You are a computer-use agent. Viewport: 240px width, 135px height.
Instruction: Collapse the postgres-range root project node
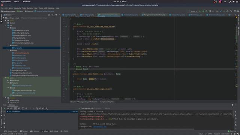(3, 18)
